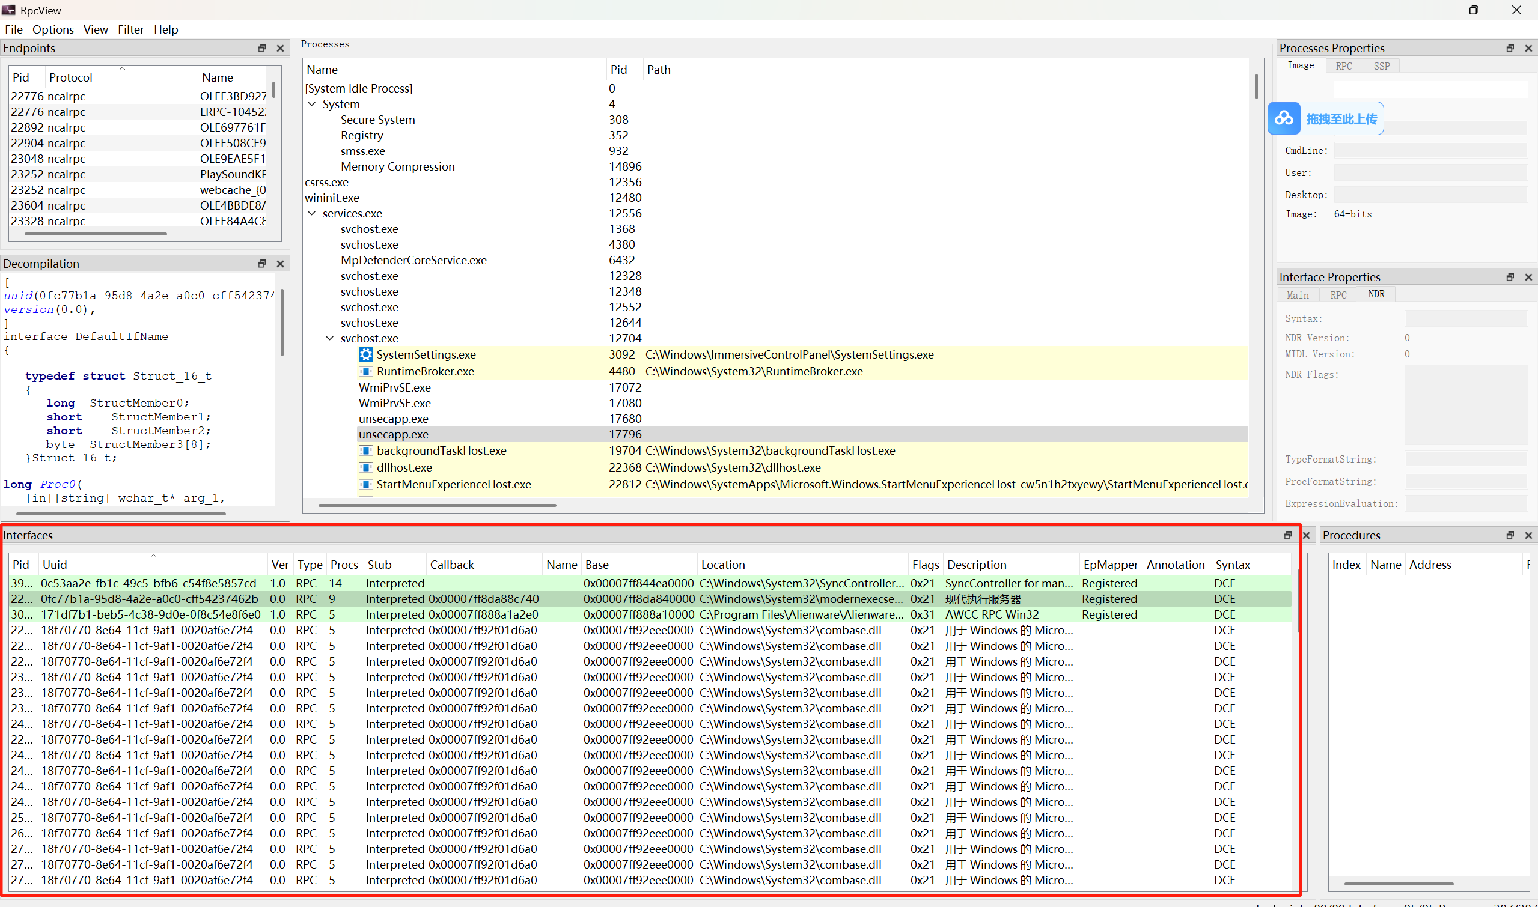Collapse the System process tree
1538x907 pixels.
click(312, 104)
